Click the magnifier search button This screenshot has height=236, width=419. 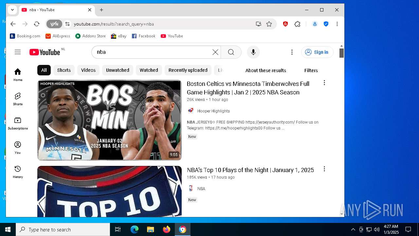231,52
